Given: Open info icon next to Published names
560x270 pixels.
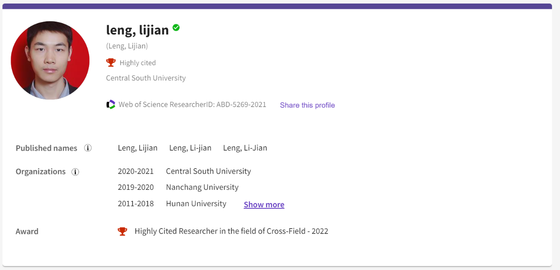Looking at the screenshot, I should tap(88, 148).
